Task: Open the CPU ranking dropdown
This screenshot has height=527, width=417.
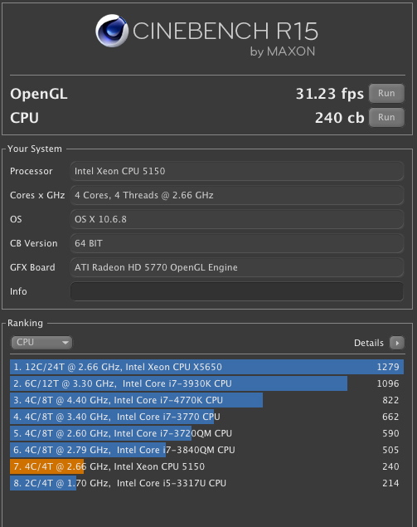Action: tap(41, 343)
